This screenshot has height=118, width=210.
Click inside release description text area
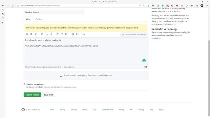pos(86,51)
